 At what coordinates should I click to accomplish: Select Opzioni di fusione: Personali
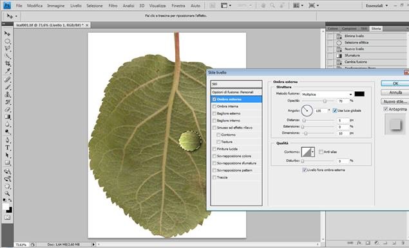[x=236, y=92]
